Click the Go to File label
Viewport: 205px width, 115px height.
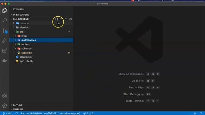pyautogui.click(x=137, y=81)
